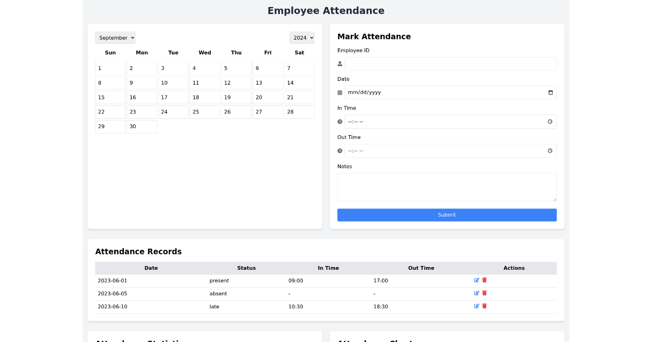Delete the 2023-06-10 attendance record
This screenshot has height=342, width=652.
[x=484, y=306]
